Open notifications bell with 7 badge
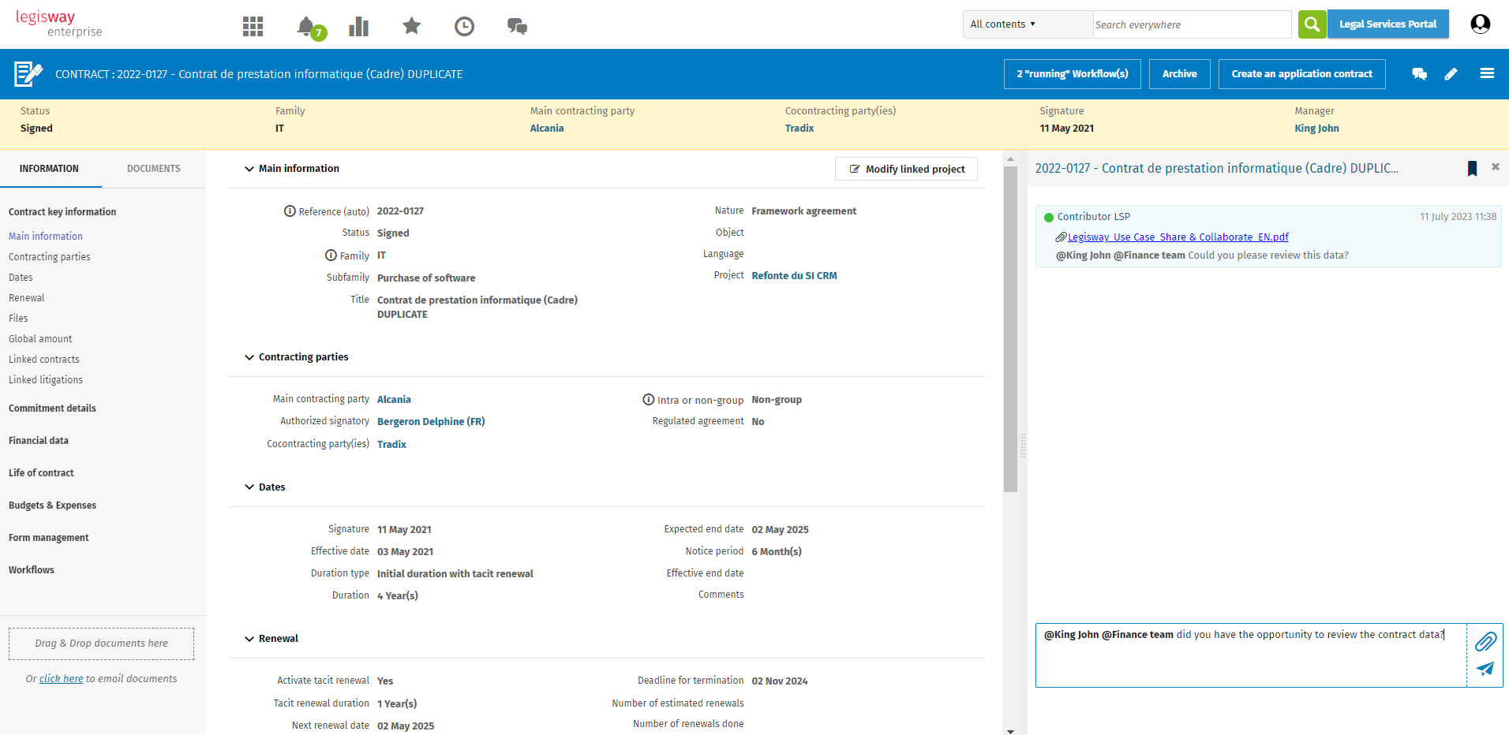 click(306, 27)
